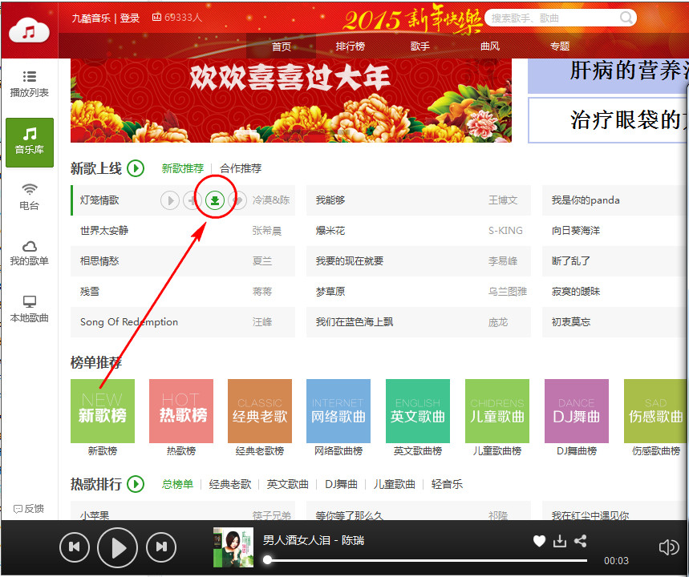Switch to the 经典老歌 ranking filter
Screen dimensions: 689x577
click(230, 484)
